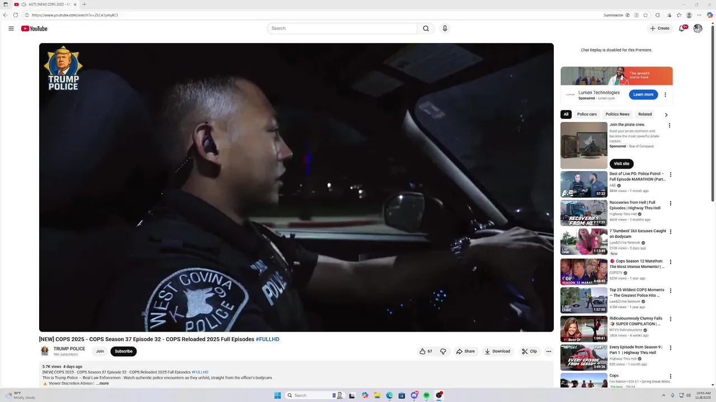Add page to favorites star icon

click(x=646, y=15)
